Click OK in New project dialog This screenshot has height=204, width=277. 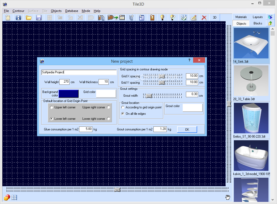(x=187, y=129)
